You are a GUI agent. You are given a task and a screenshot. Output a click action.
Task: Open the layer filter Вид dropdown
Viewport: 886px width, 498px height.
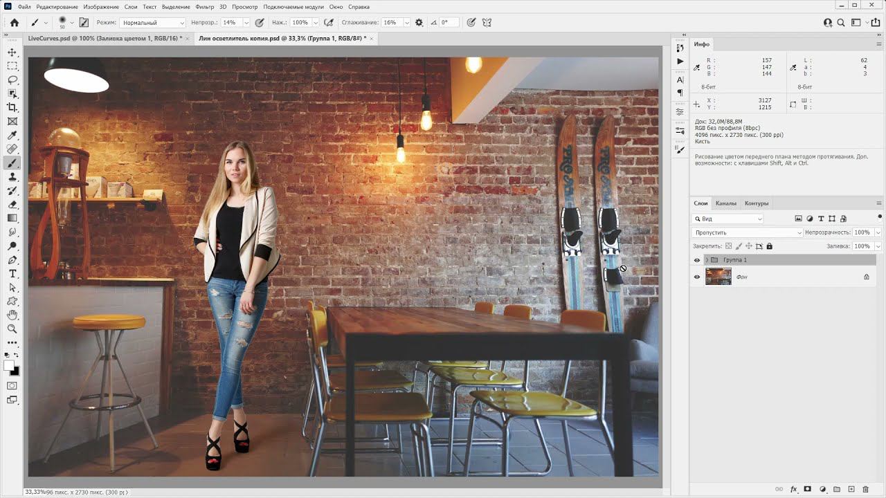(x=728, y=219)
